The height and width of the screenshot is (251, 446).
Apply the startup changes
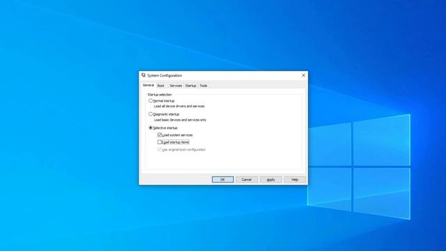click(x=271, y=180)
